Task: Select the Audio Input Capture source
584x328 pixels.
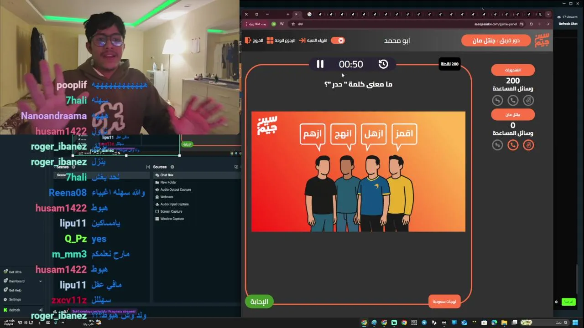Action: (x=197, y=204)
